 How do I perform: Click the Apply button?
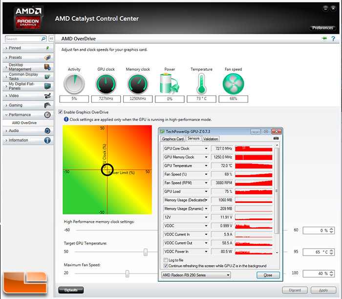click(323, 290)
